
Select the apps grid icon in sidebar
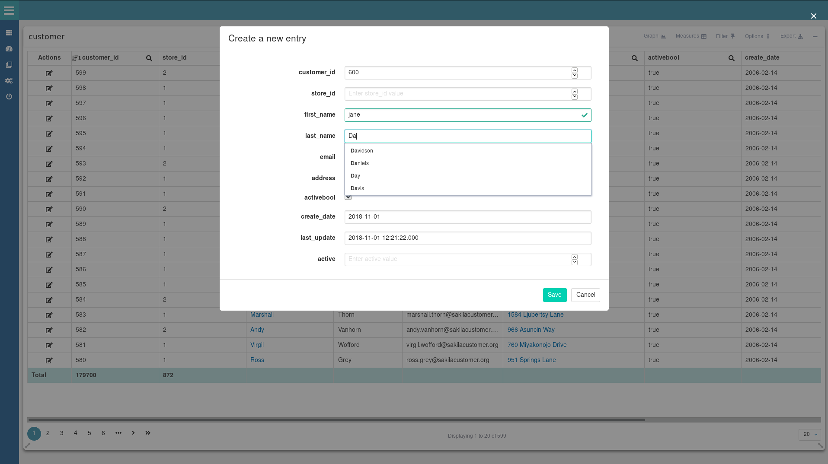tap(9, 32)
